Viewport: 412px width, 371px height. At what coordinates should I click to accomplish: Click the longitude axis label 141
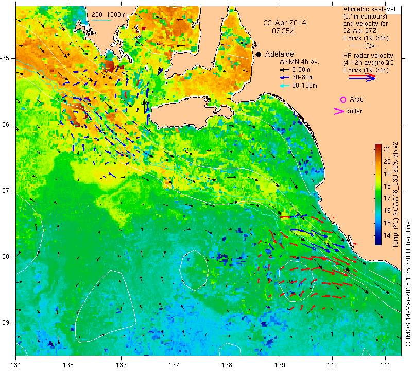tap(385, 365)
